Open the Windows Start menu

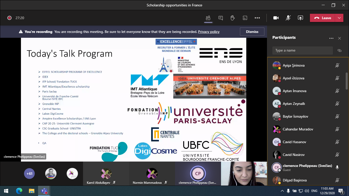click(x=6, y=191)
